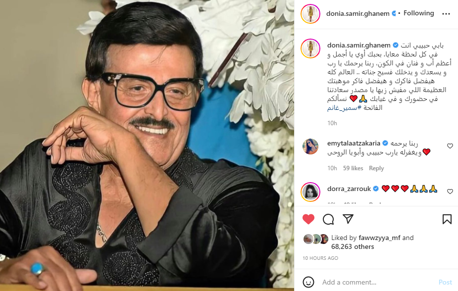Like emytalaatzakaria's comment with the heart
The height and width of the screenshot is (291, 458).
point(450,146)
